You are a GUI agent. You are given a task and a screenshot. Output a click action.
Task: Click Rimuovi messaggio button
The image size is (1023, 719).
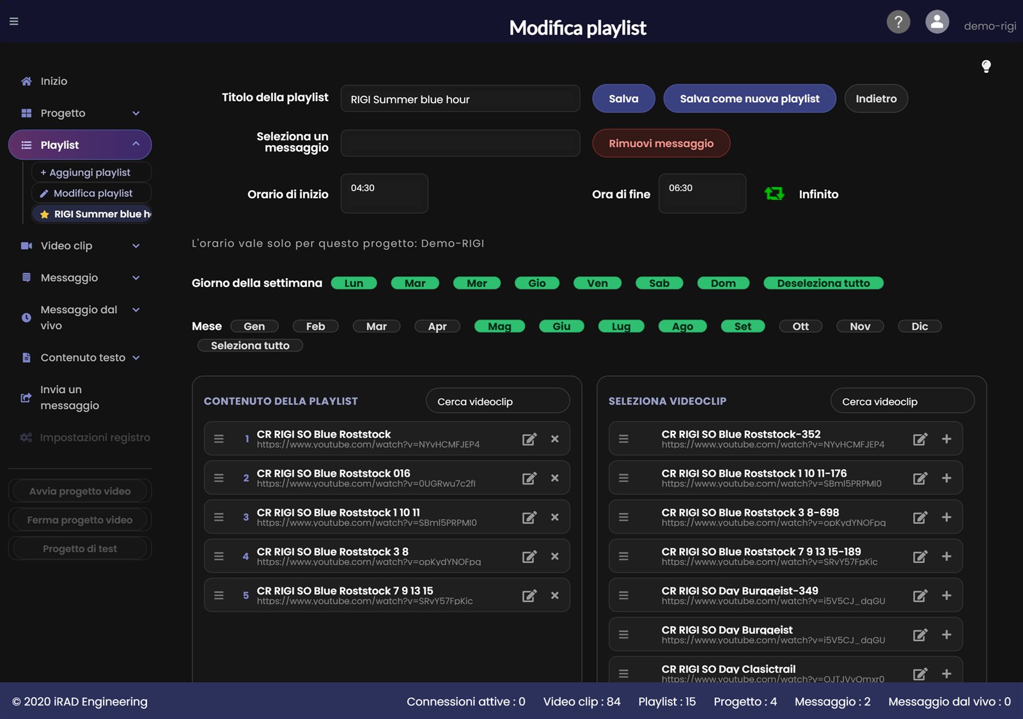pyautogui.click(x=661, y=143)
